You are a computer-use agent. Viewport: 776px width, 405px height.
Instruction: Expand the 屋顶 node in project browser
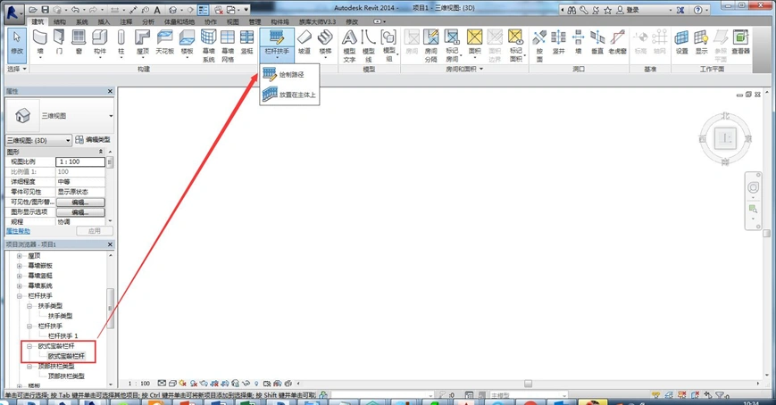pos(20,256)
